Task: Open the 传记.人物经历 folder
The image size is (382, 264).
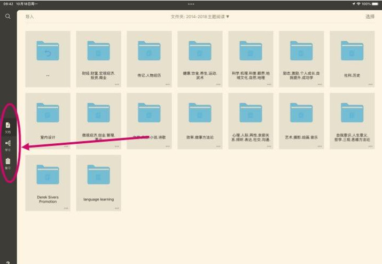Action: [x=149, y=59]
